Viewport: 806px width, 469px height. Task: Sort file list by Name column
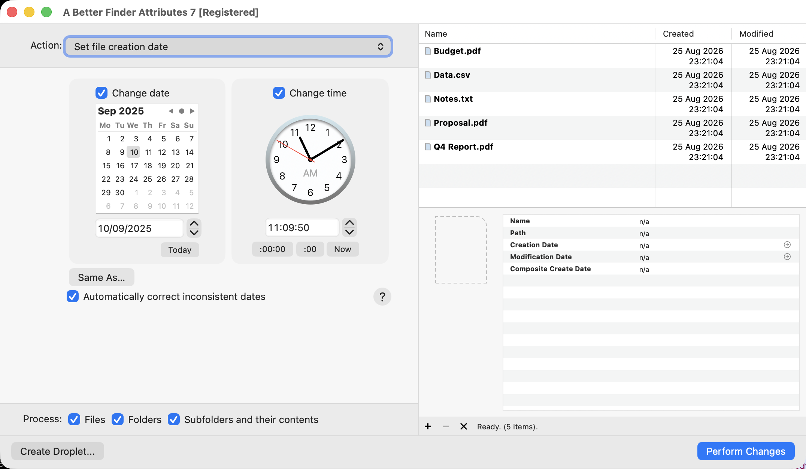point(537,34)
